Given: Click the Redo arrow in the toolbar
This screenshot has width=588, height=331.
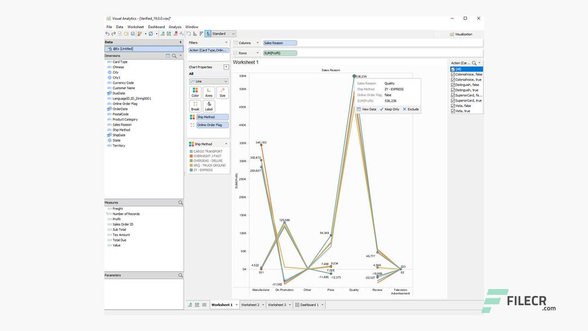Looking at the screenshot, I should click(113, 34).
